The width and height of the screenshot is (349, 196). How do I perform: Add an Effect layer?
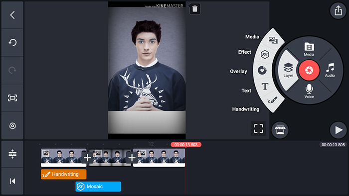265,54
